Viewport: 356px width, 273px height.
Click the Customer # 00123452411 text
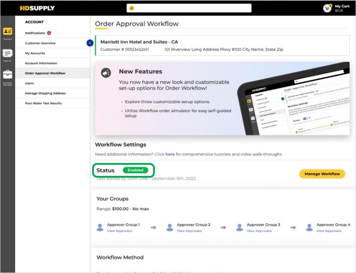click(x=125, y=49)
